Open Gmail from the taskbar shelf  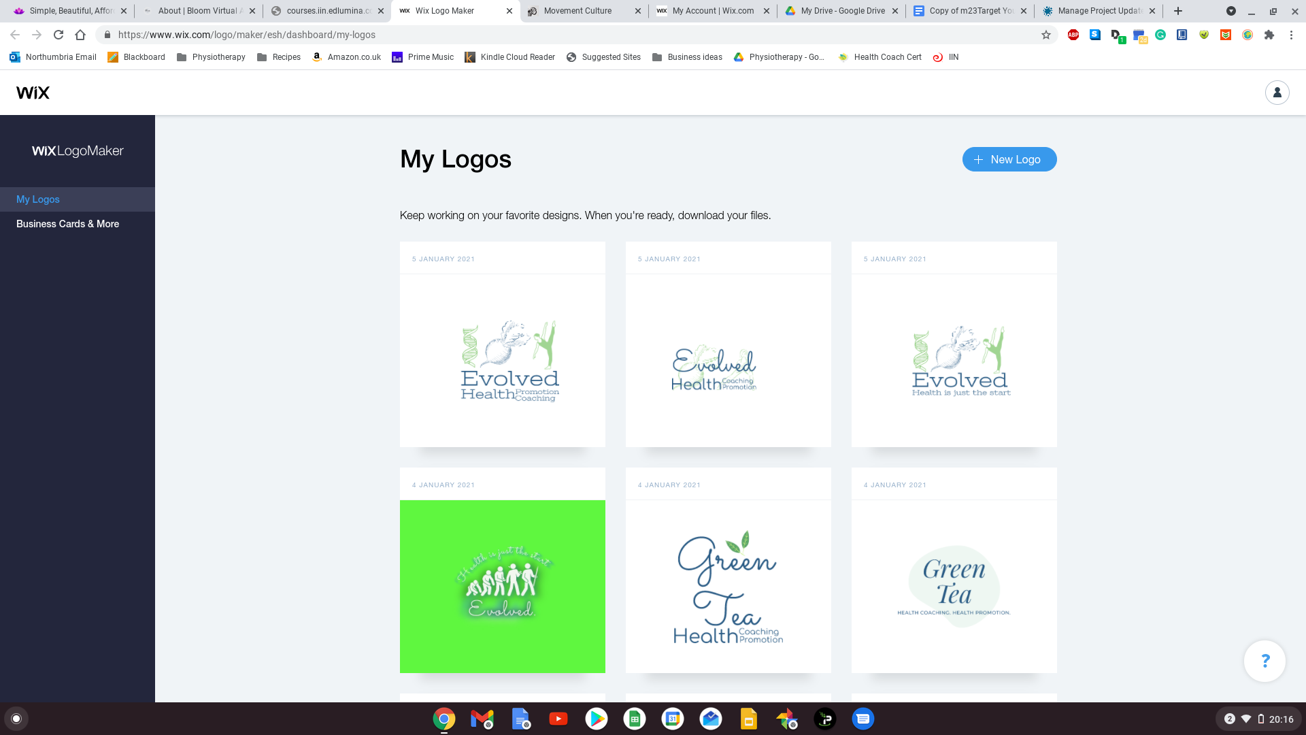point(482,719)
